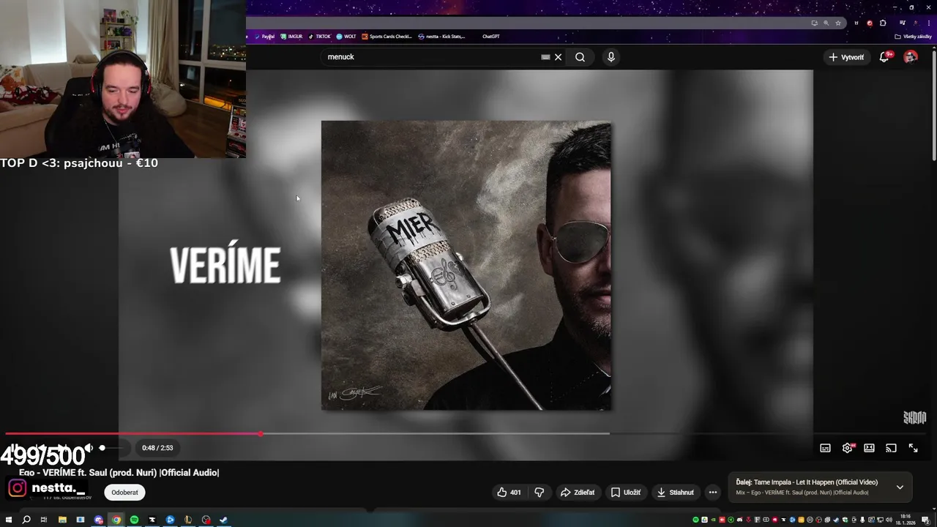
Task: Open YouTube notifications bell
Action: tap(884, 57)
